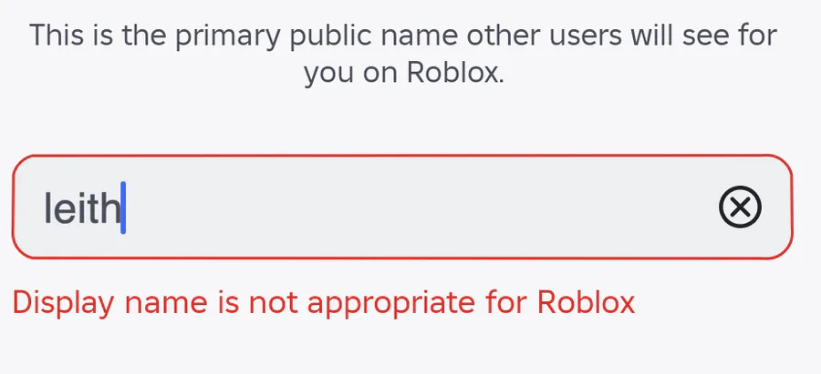Select the red-outlined display name box

click(402, 207)
